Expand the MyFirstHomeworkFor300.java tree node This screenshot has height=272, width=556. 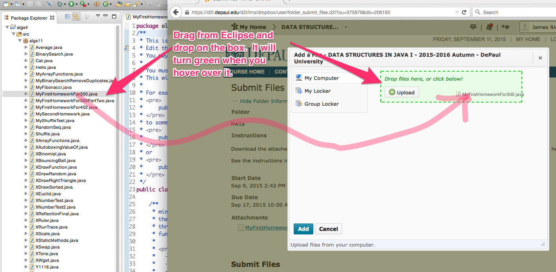pyautogui.click(x=26, y=94)
